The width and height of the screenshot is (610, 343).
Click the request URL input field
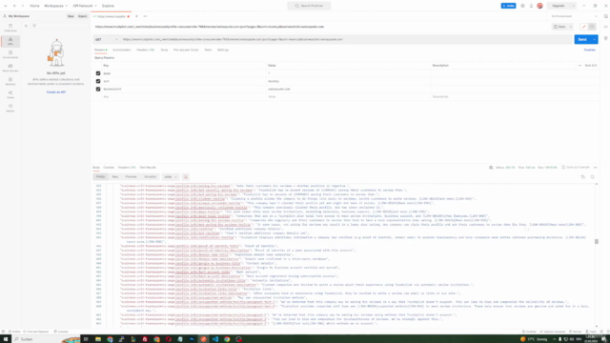tap(346, 39)
